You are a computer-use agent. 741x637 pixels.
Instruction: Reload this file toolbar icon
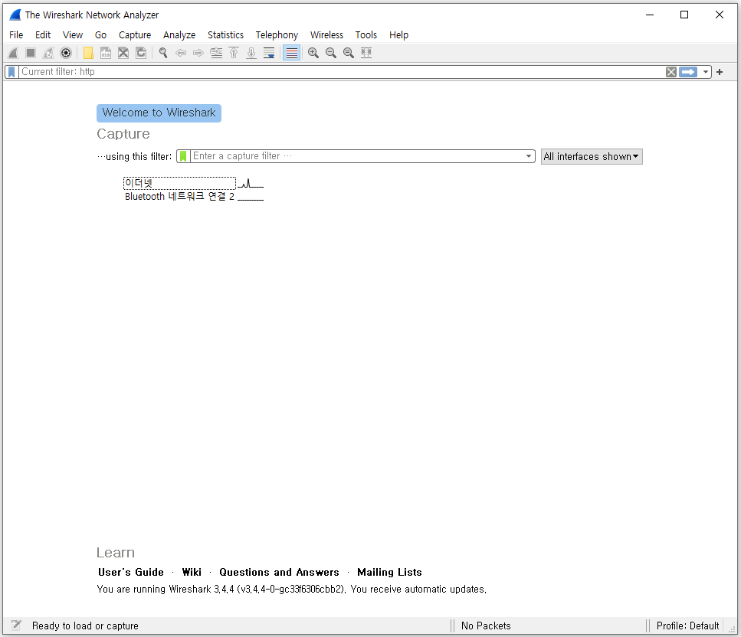[x=141, y=53]
